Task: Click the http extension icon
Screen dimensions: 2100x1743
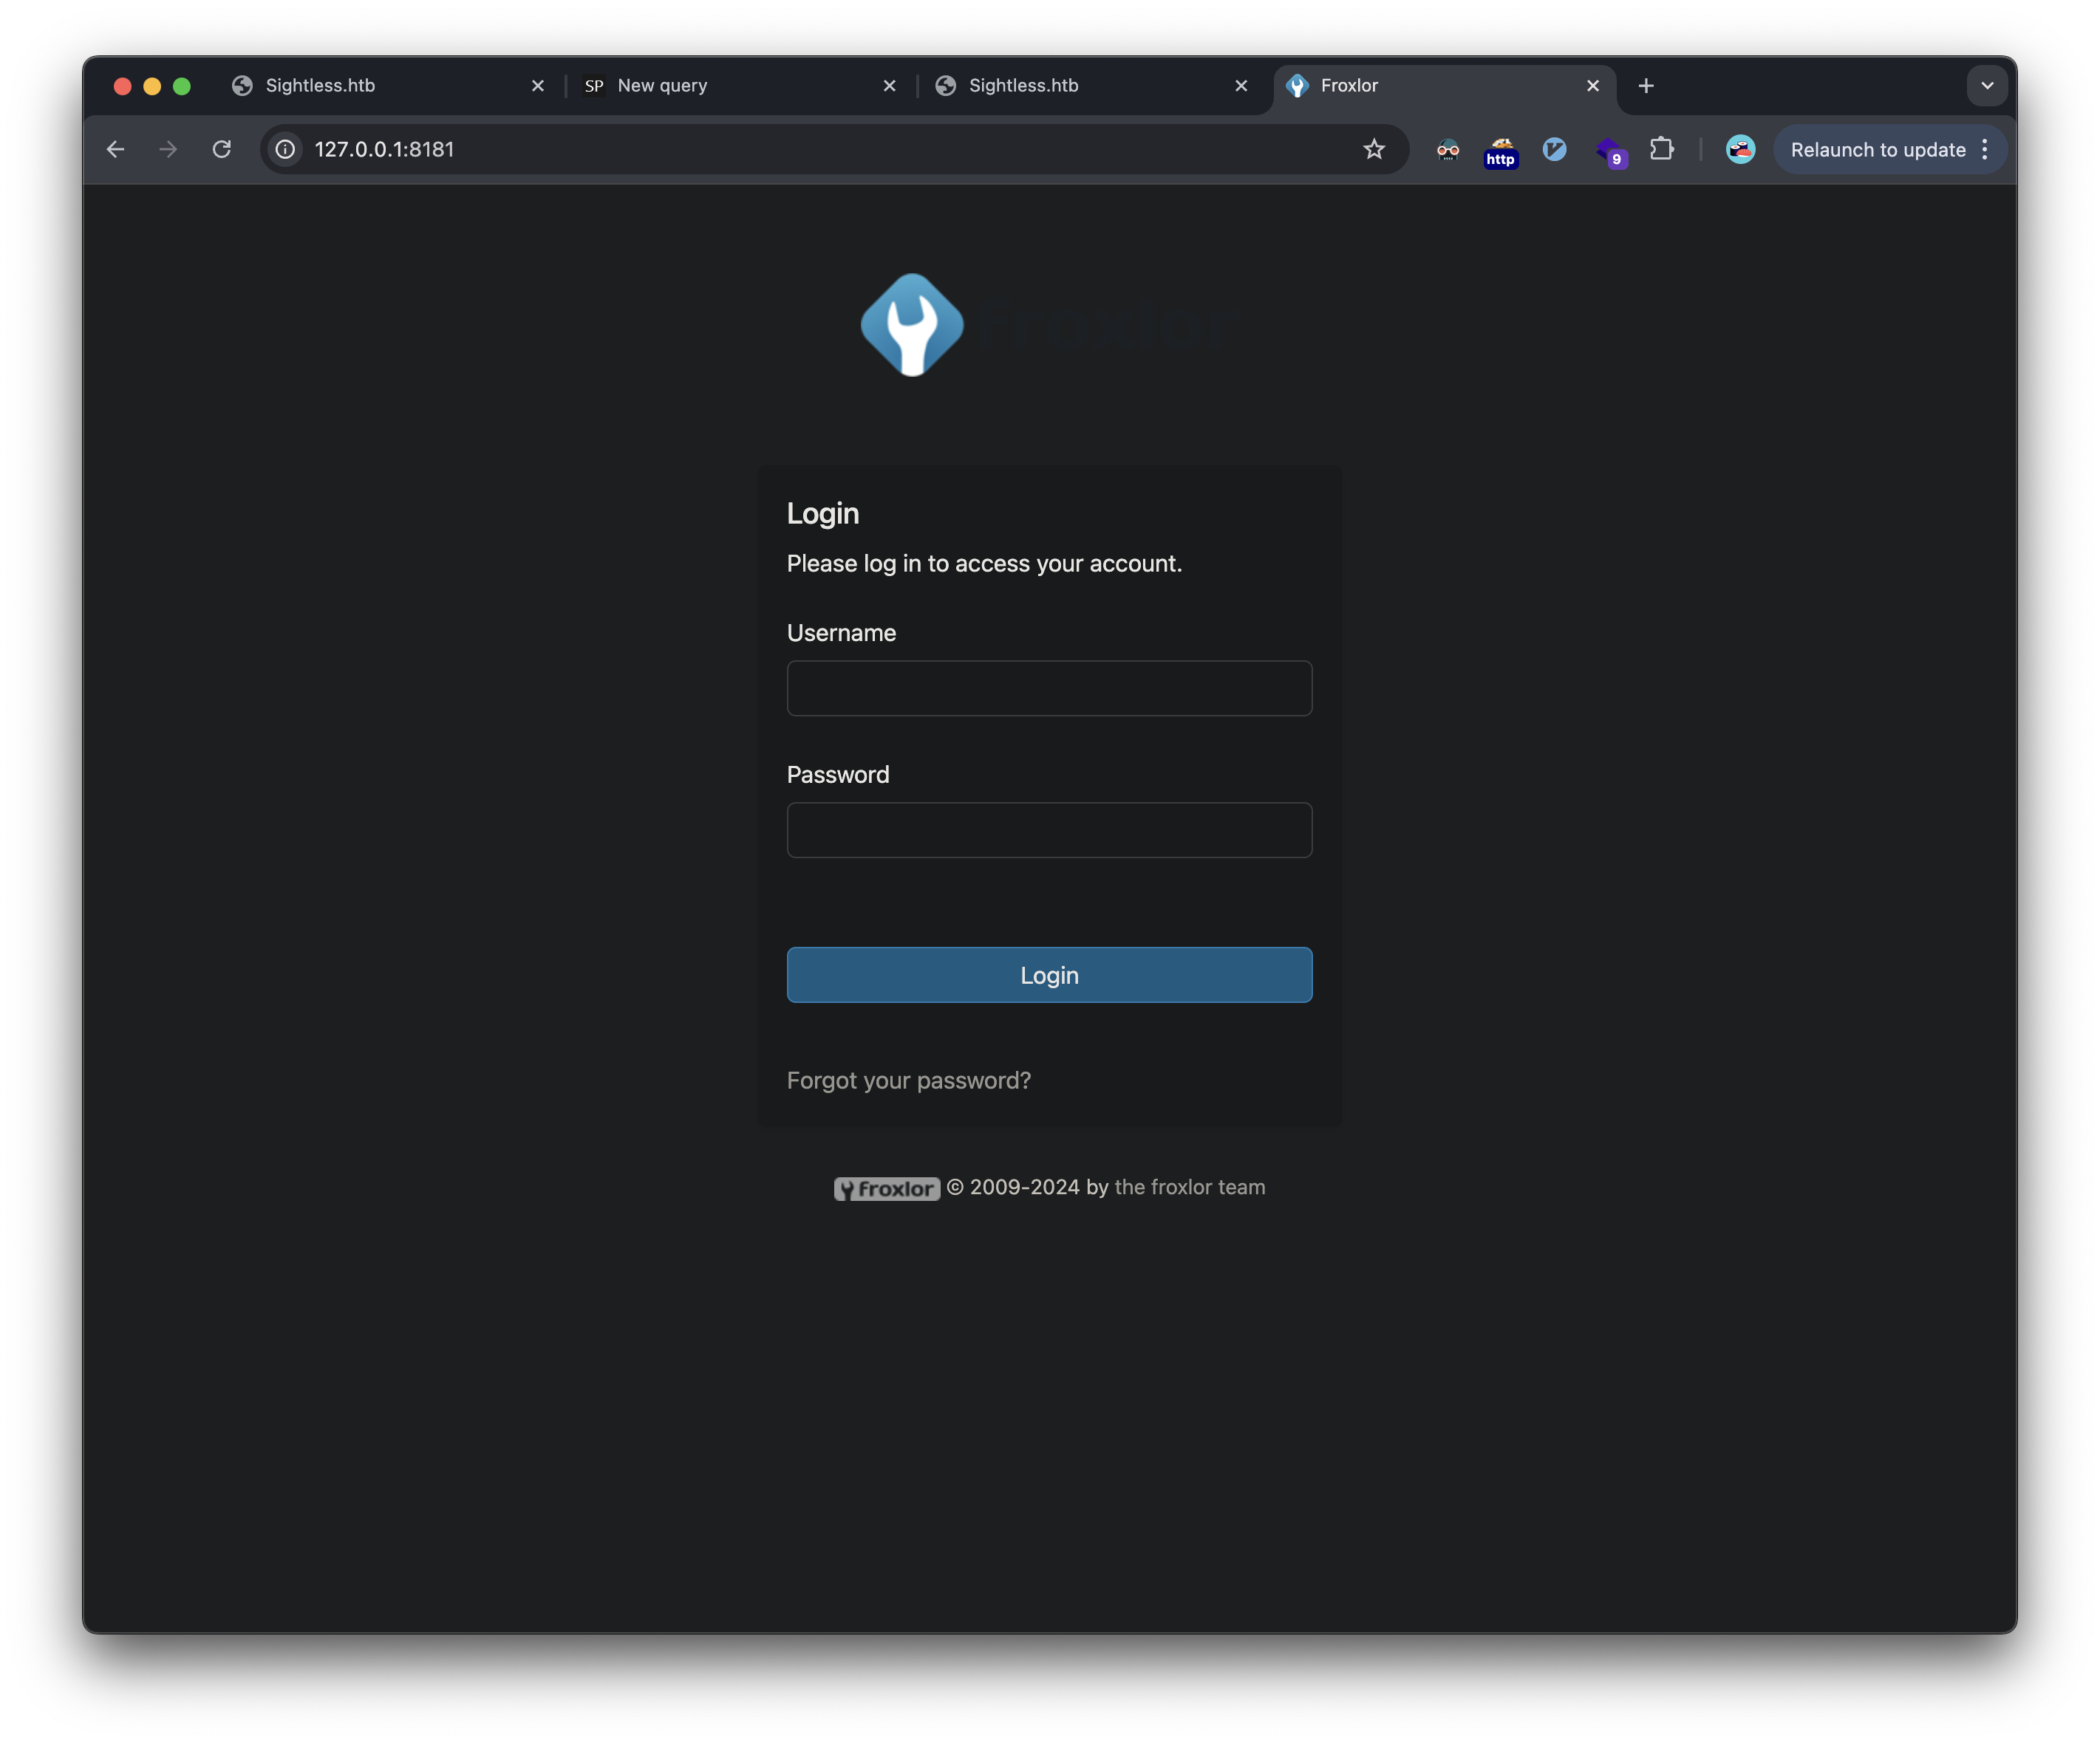Action: click(x=1500, y=152)
